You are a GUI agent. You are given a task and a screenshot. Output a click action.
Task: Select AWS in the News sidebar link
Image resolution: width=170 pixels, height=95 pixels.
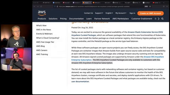pyautogui.click(x=44, y=30)
